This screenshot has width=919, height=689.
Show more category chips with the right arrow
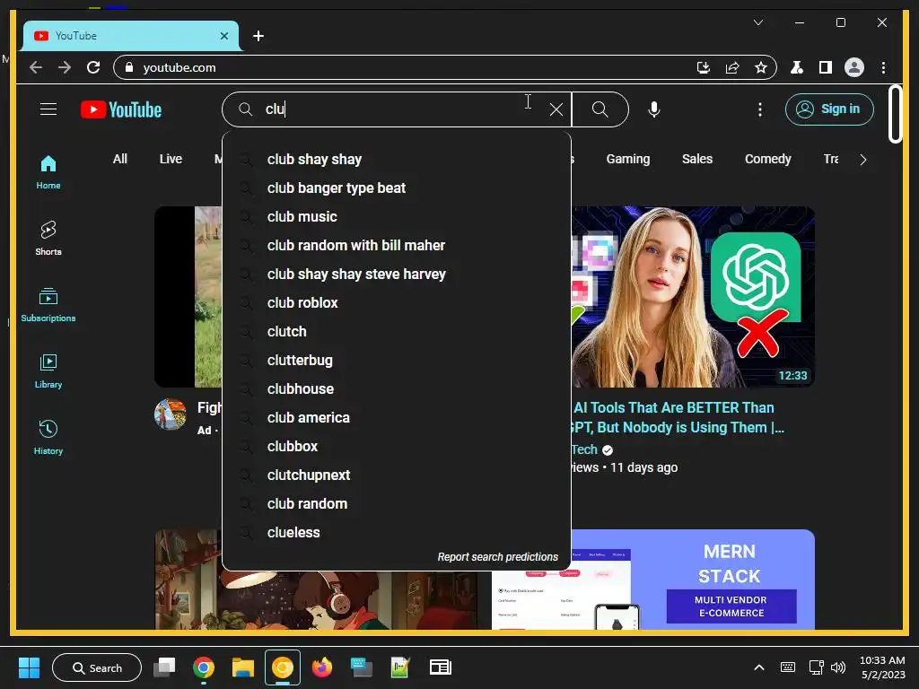click(862, 160)
